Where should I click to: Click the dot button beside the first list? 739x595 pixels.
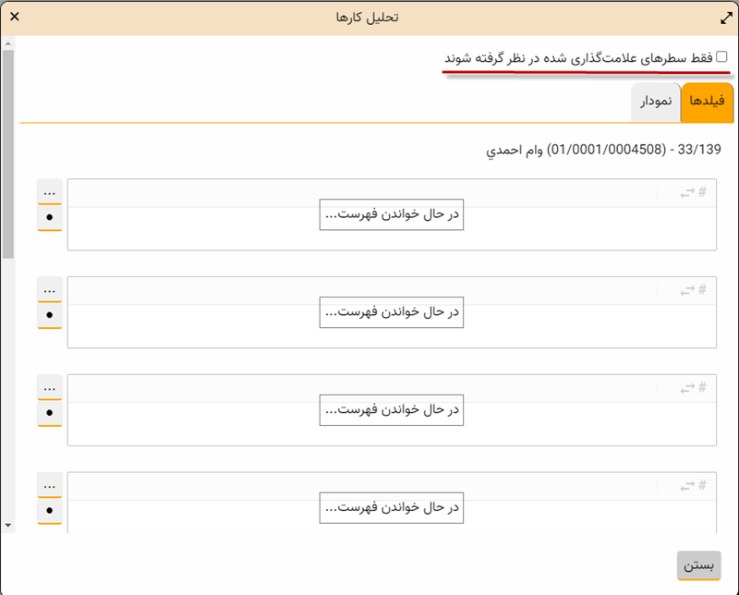(50, 217)
